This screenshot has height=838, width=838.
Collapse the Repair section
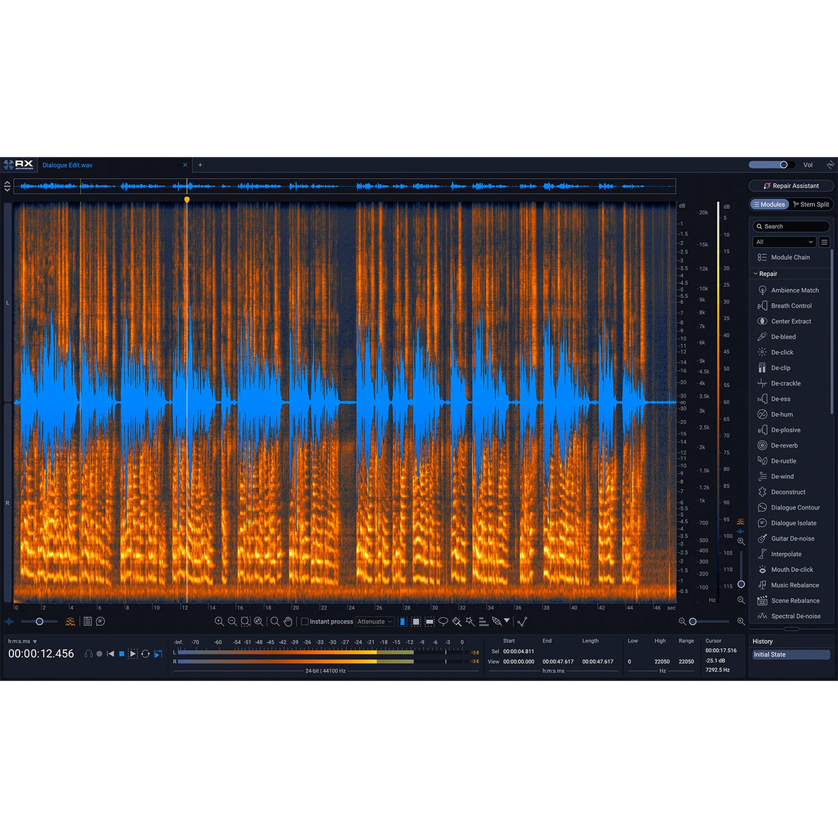point(756,274)
